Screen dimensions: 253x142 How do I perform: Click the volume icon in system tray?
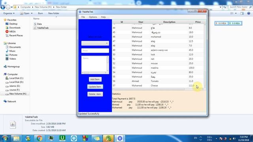point(234,138)
